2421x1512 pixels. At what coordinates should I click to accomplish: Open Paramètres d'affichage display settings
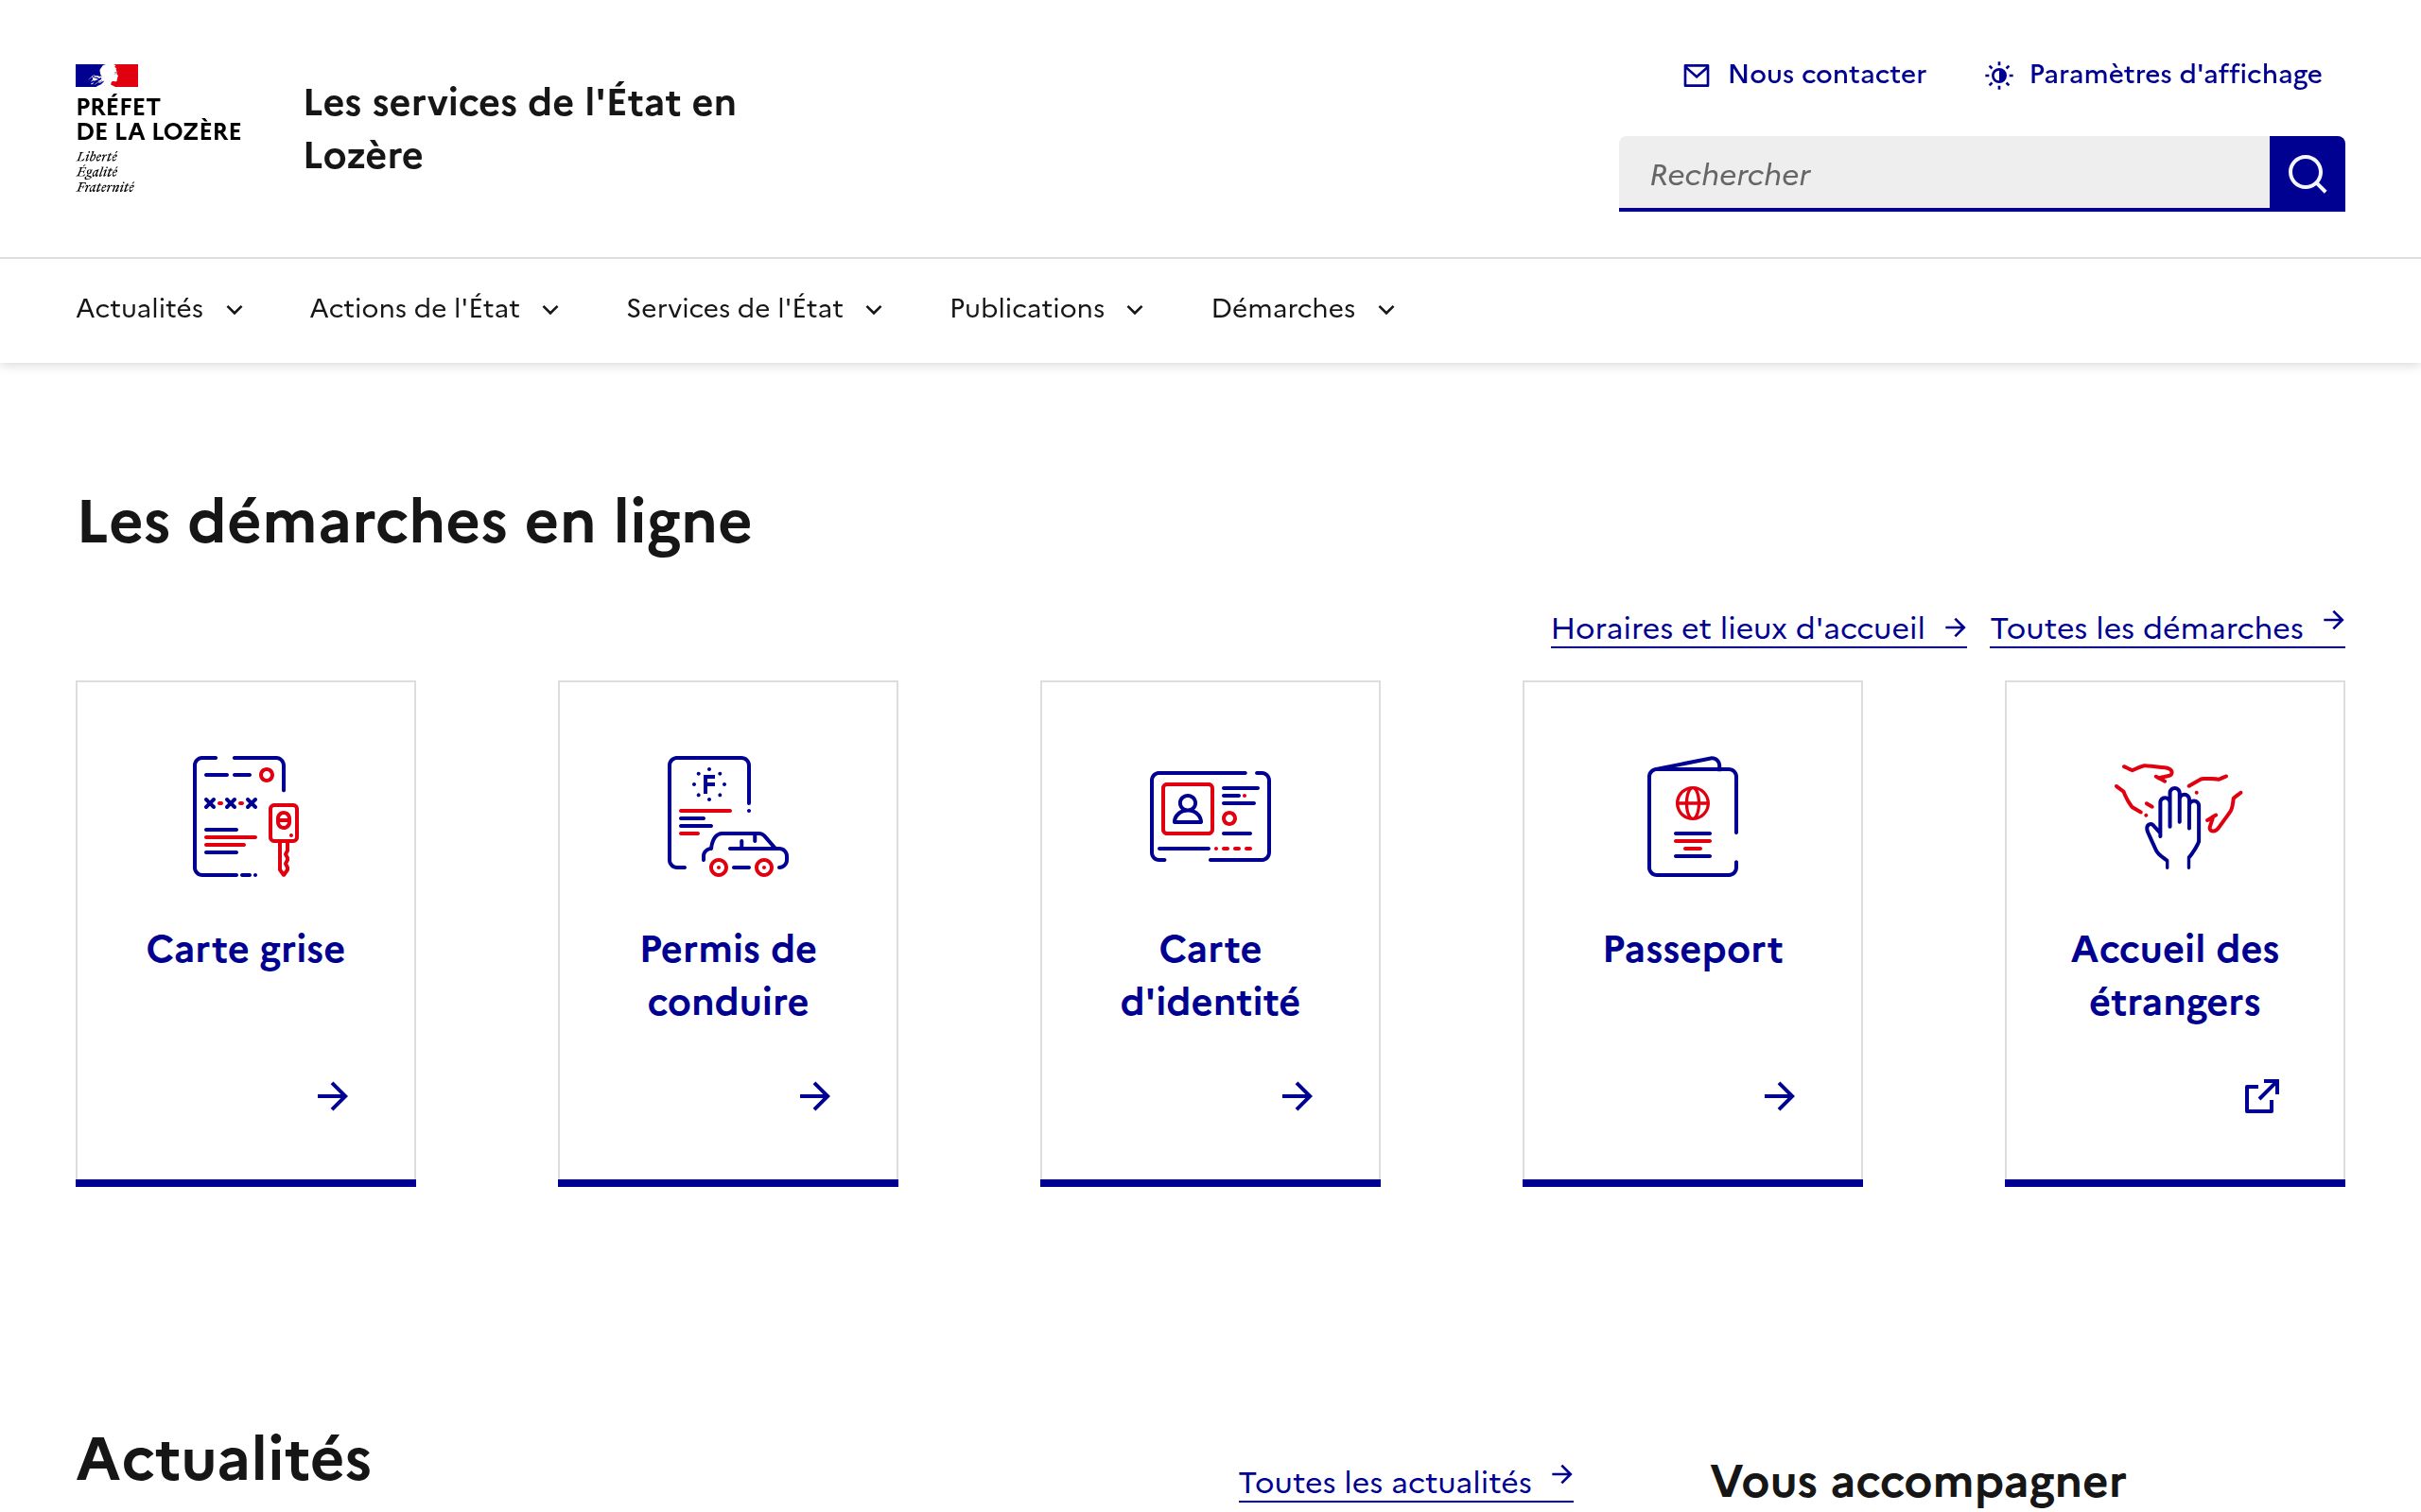pyautogui.click(x=2152, y=75)
